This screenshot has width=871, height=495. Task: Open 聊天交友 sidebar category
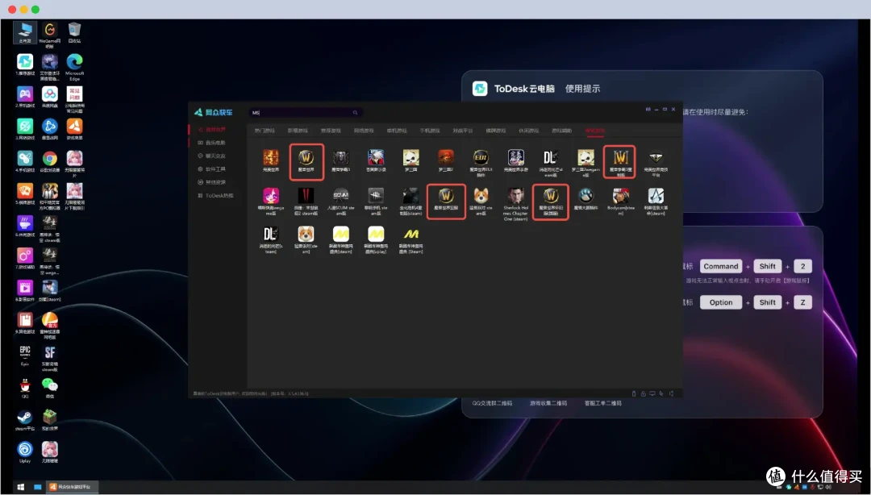tap(215, 156)
